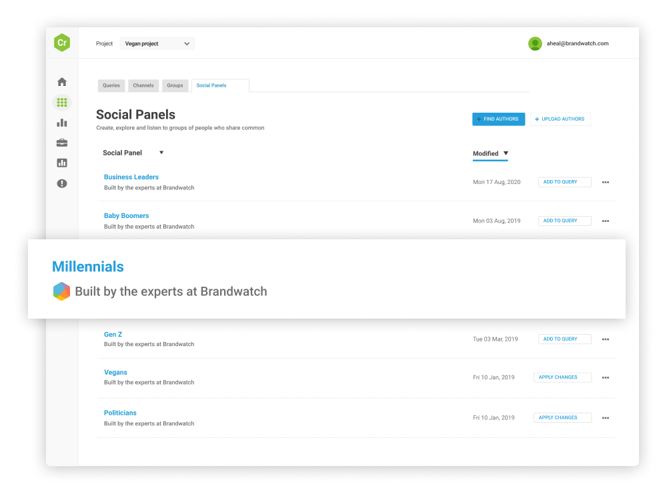
Task: Switch to the Groups tab
Action: click(x=175, y=85)
